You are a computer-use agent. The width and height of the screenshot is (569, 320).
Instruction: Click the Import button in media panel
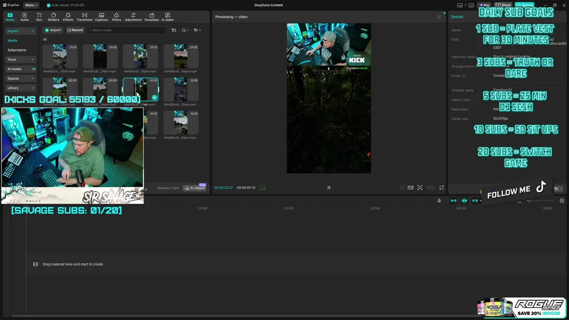pos(53,30)
